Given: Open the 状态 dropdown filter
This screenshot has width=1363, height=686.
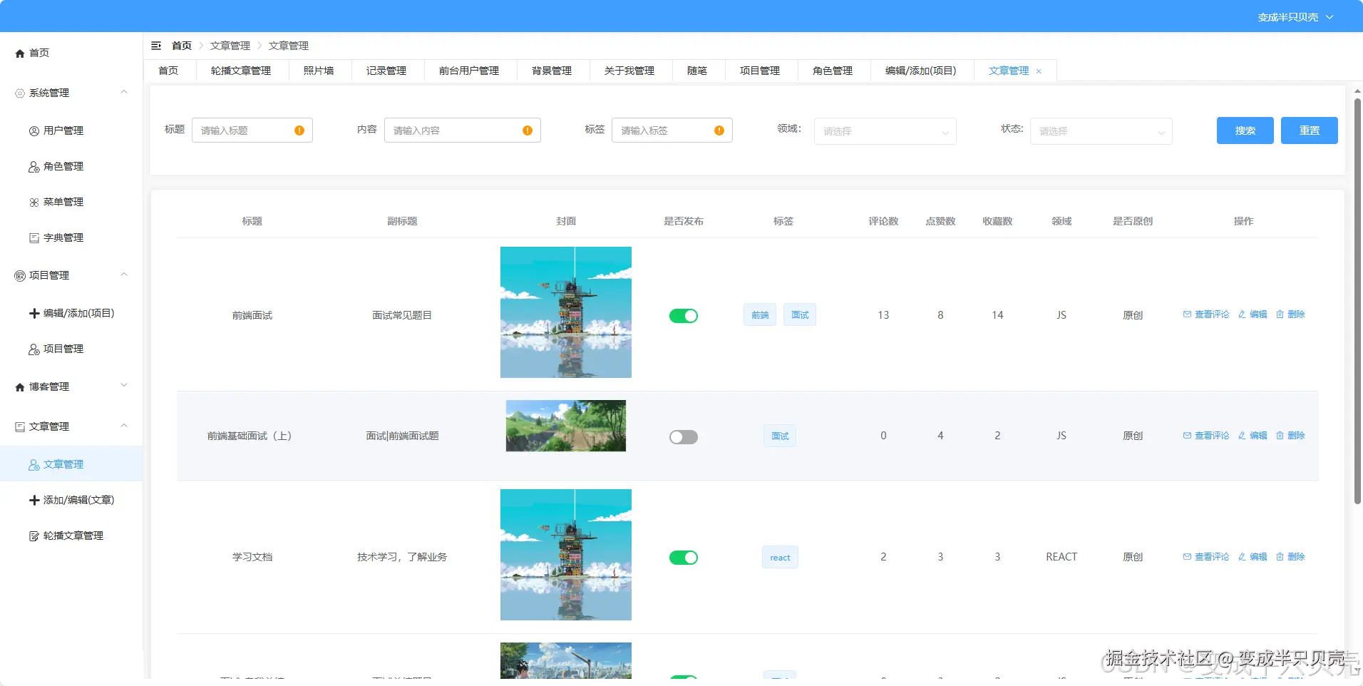Looking at the screenshot, I should [1101, 131].
